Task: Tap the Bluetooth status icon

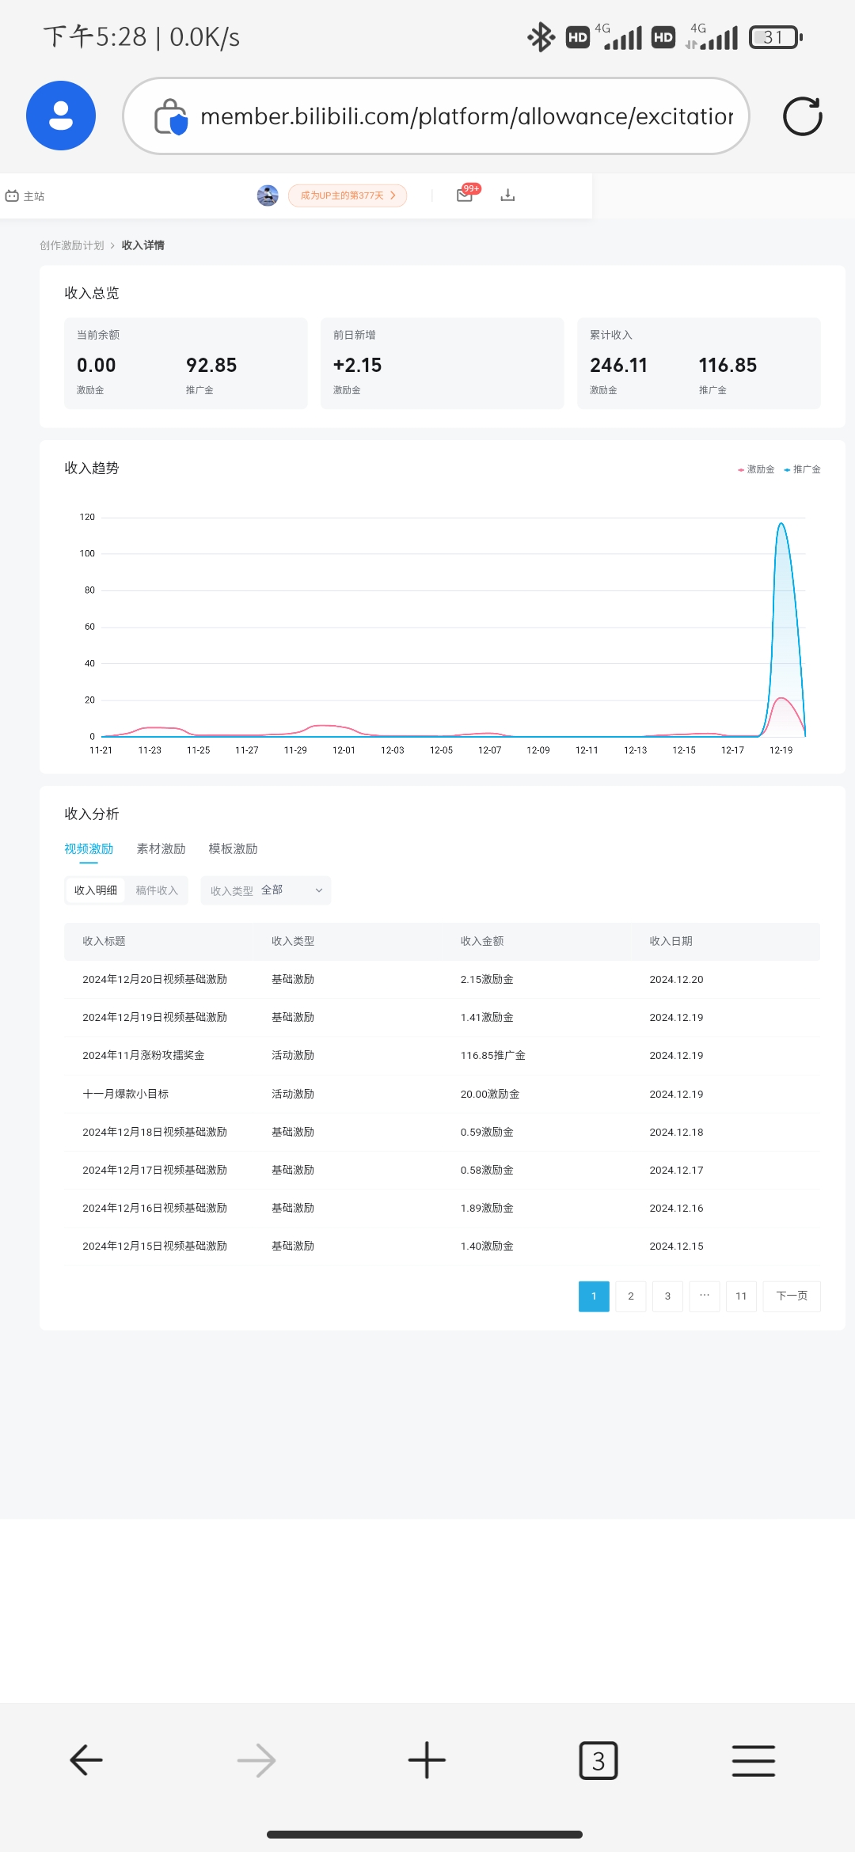Action: click(541, 37)
